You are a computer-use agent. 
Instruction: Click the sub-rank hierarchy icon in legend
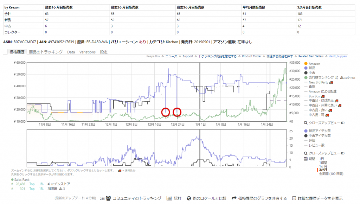coord(342,77)
